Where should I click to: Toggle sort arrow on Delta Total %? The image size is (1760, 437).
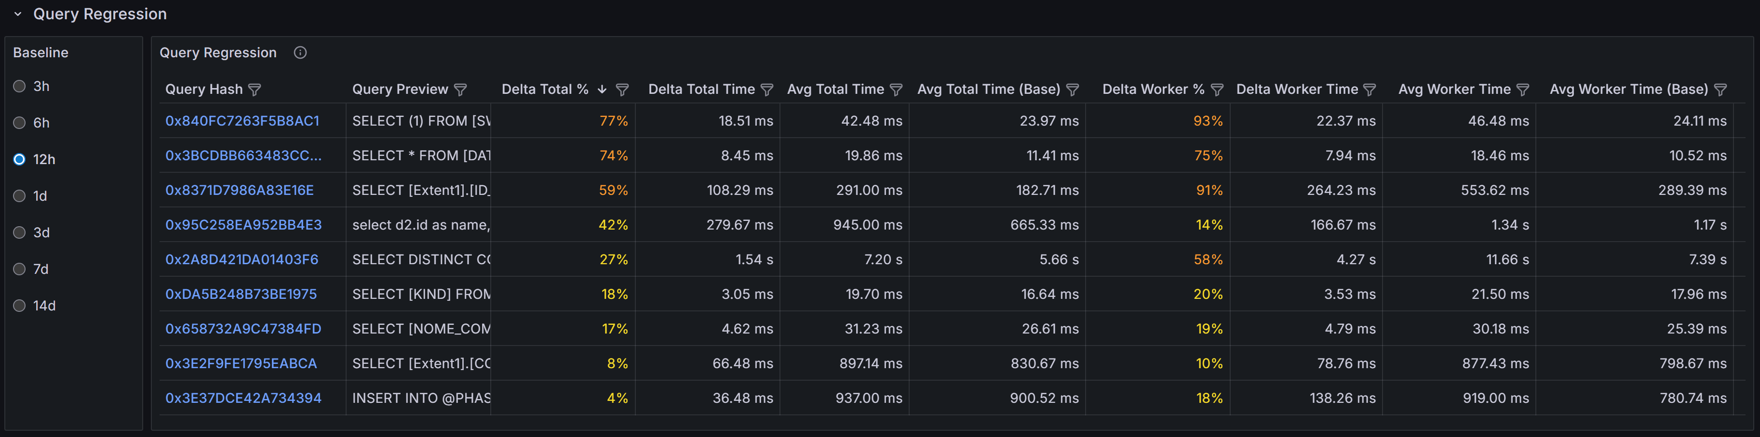[602, 90]
